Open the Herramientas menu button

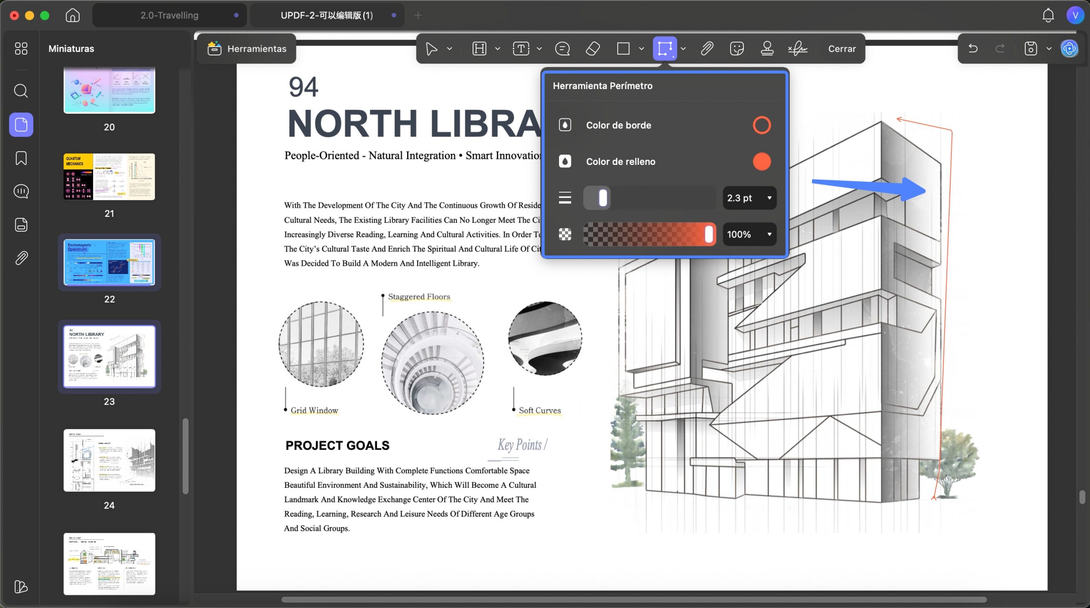pos(247,49)
